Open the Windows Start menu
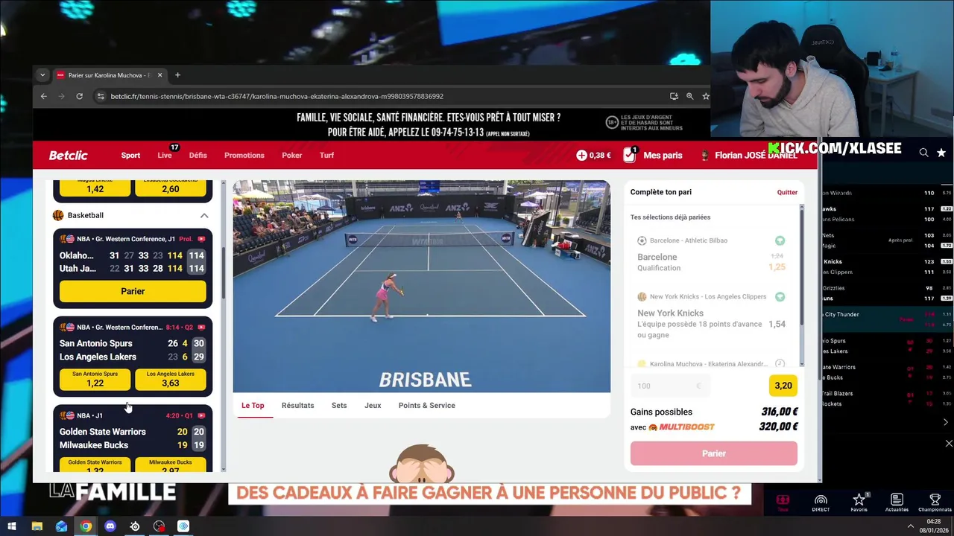Viewport: 954px width, 536px height. [12, 526]
